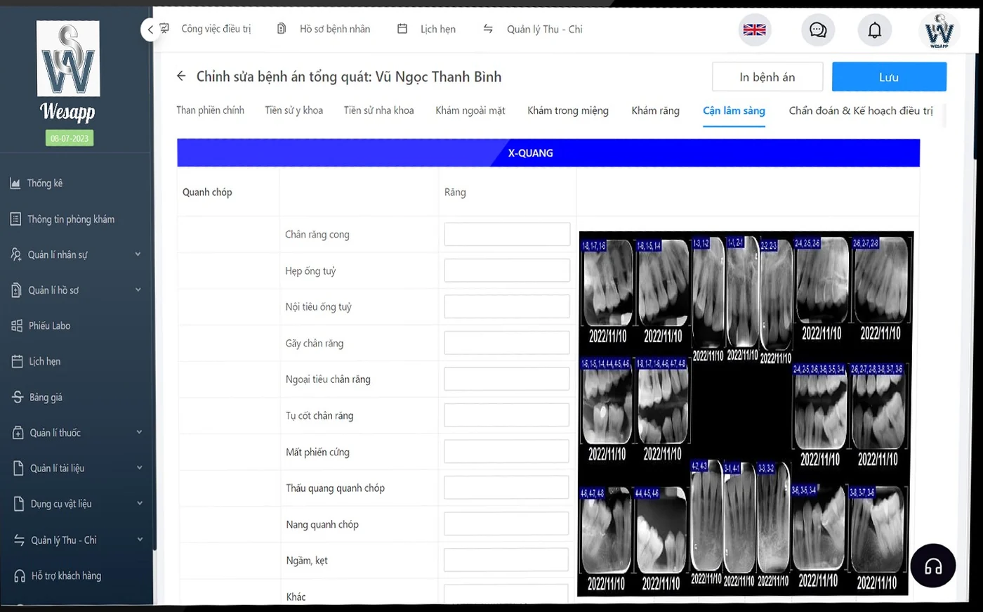983x612 pixels.
Task: Click the Thống kê chart icon in sidebar
Action: (x=15, y=183)
